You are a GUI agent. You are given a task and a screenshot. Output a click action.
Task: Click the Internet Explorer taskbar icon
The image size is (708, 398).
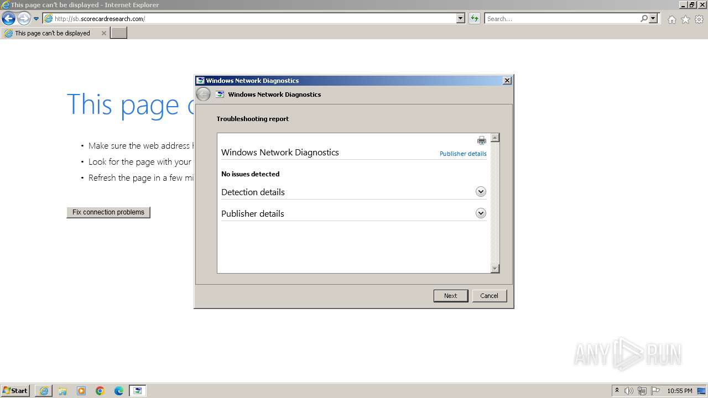44,391
